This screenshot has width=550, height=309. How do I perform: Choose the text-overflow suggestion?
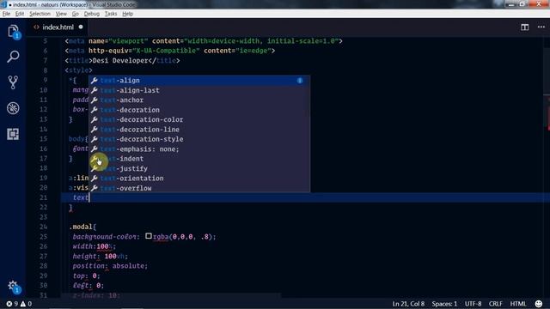199,188
